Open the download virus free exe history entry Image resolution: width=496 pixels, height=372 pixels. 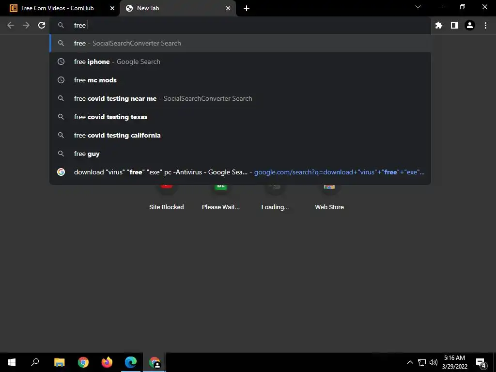pyautogui.click(x=240, y=172)
